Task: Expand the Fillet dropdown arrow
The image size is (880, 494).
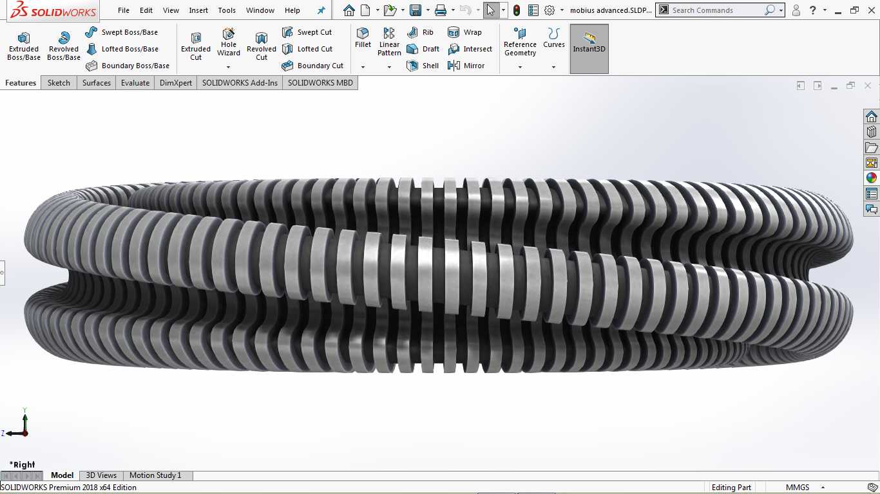Action: pyautogui.click(x=363, y=67)
